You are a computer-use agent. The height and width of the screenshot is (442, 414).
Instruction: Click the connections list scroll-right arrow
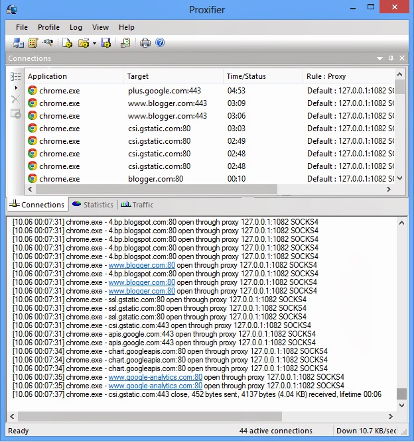pos(389,189)
